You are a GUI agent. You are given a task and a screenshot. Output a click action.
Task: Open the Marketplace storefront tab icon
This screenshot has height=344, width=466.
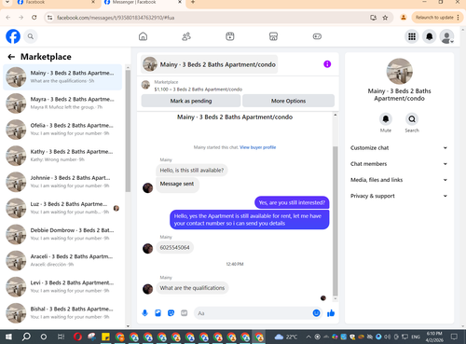click(273, 36)
